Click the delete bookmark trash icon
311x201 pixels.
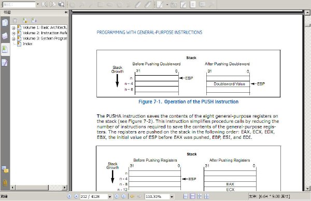click(15, 21)
